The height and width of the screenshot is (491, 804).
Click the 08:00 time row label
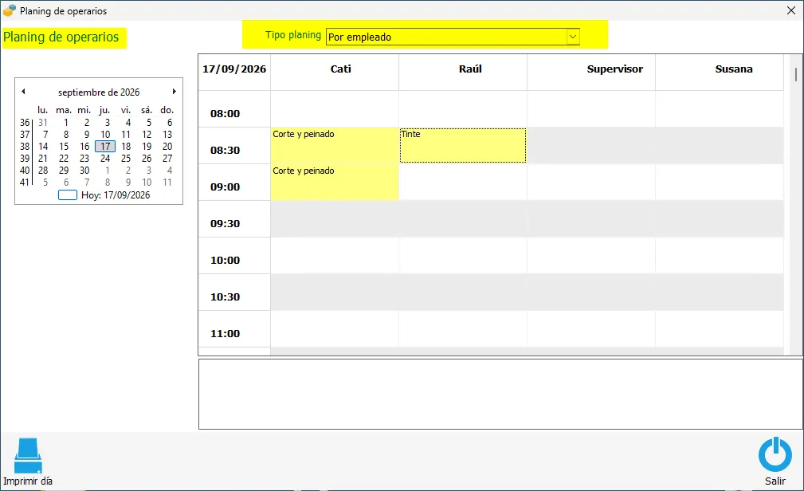point(225,113)
